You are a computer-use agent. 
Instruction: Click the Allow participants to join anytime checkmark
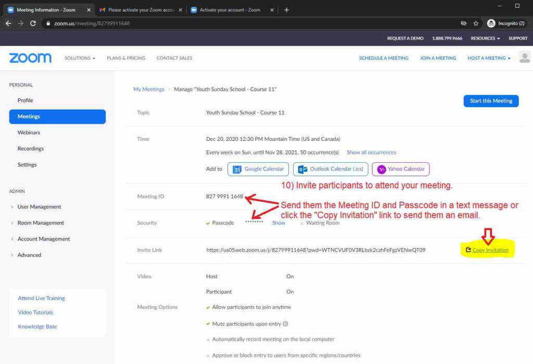(x=208, y=308)
